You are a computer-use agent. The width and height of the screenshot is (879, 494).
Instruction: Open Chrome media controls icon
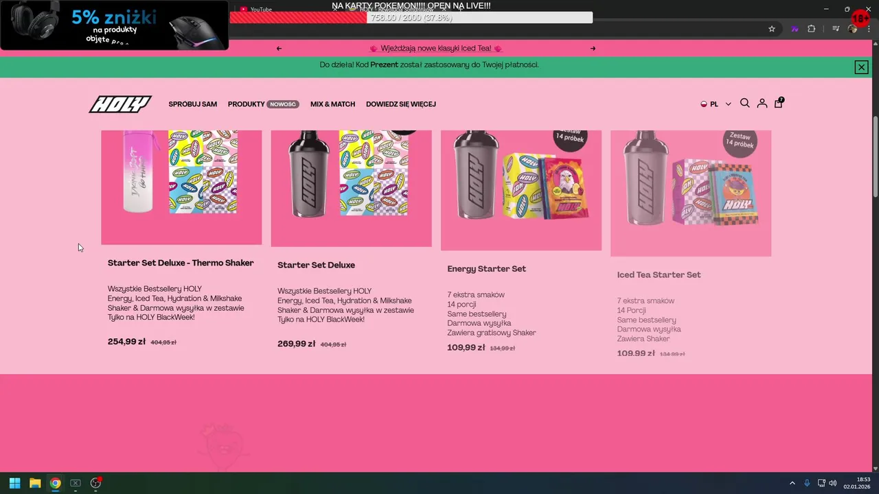click(x=836, y=29)
